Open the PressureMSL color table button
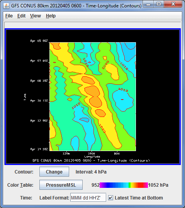 [x=61, y=185]
